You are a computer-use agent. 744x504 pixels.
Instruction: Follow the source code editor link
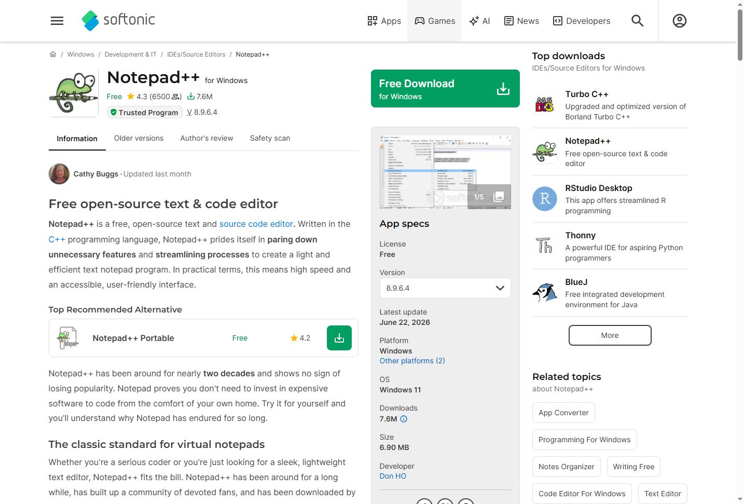click(256, 224)
